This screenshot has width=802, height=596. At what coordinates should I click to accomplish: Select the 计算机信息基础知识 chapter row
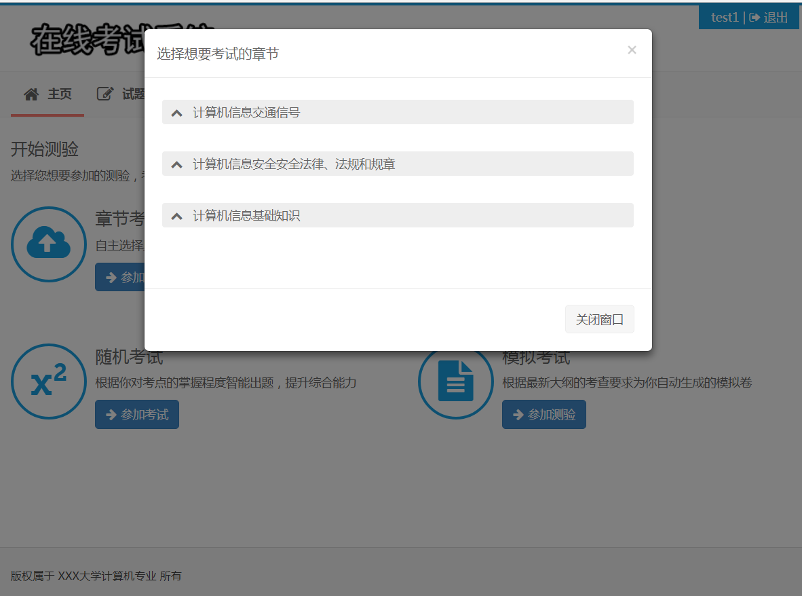coord(397,215)
